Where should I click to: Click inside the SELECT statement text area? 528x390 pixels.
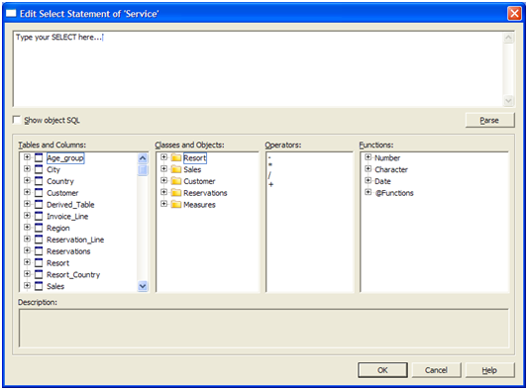[x=259, y=69]
